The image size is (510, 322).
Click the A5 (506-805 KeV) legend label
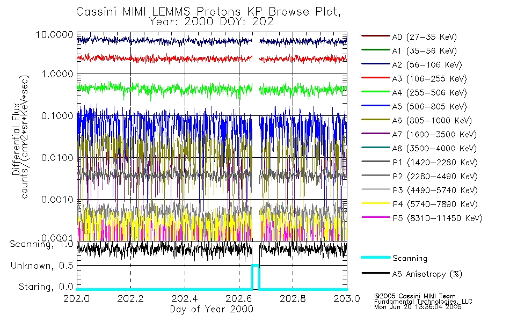click(429, 107)
